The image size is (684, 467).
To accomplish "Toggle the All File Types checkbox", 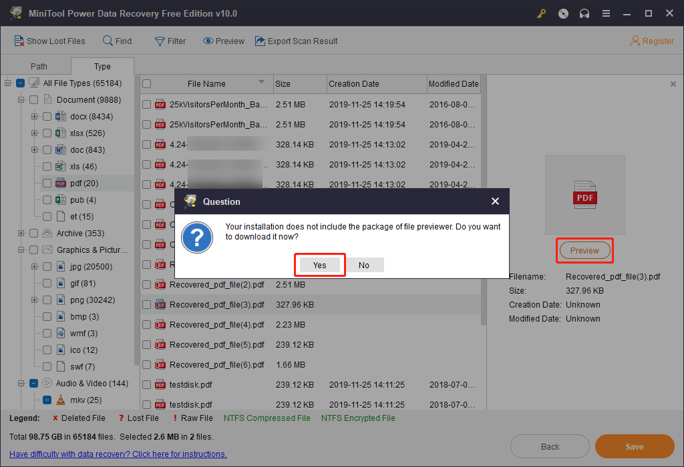I will tap(21, 83).
